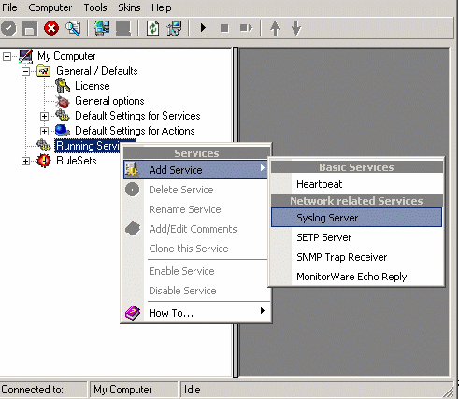The width and height of the screenshot is (459, 399).
Task: Click the red X delete toolbar icon
Action: 51,28
